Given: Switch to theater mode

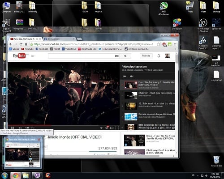Looking at the screenshot, I should click(x=112, y=128).
